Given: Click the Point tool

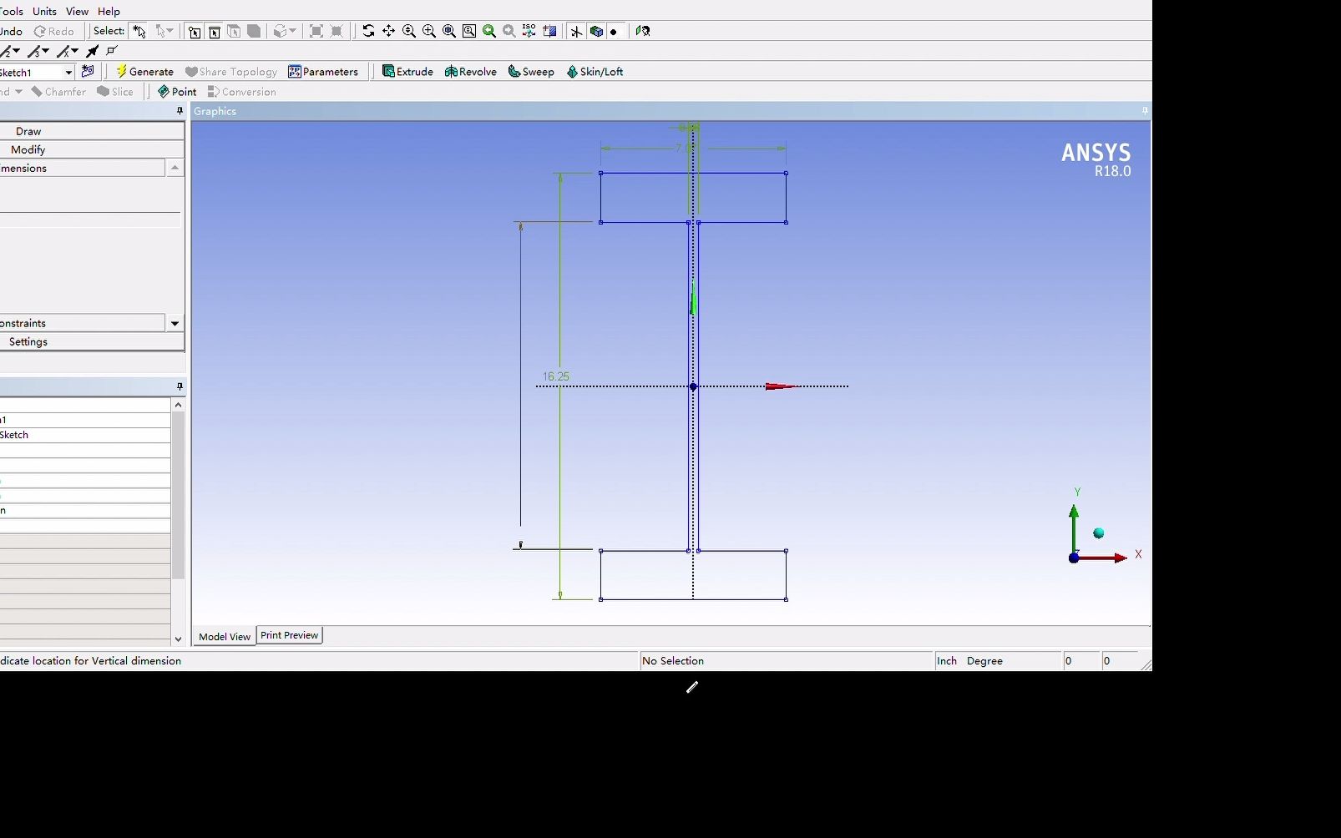Looking at the screenshot, I should (x=176, y=92).
